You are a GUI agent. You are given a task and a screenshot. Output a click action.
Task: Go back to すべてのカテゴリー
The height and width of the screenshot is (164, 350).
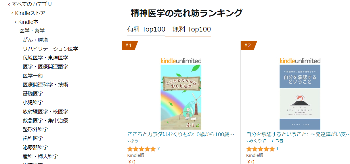coord(34,4)
